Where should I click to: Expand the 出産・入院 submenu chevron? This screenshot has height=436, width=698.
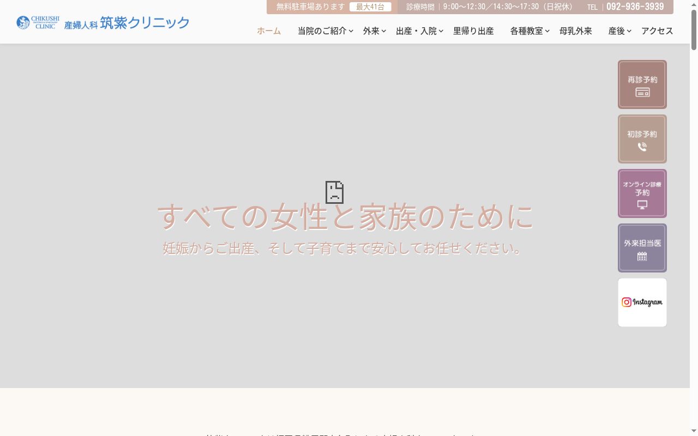tap(441, 31)
